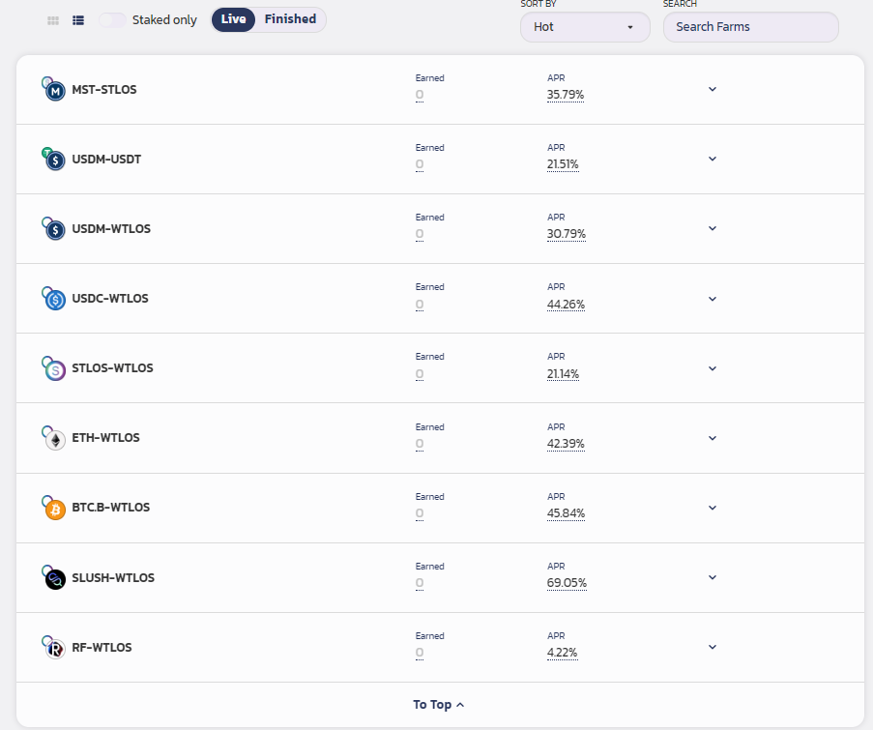This screenshot has height=730, width=873.
Task: Switch to grid card view icon
Action: pos(53,20)
